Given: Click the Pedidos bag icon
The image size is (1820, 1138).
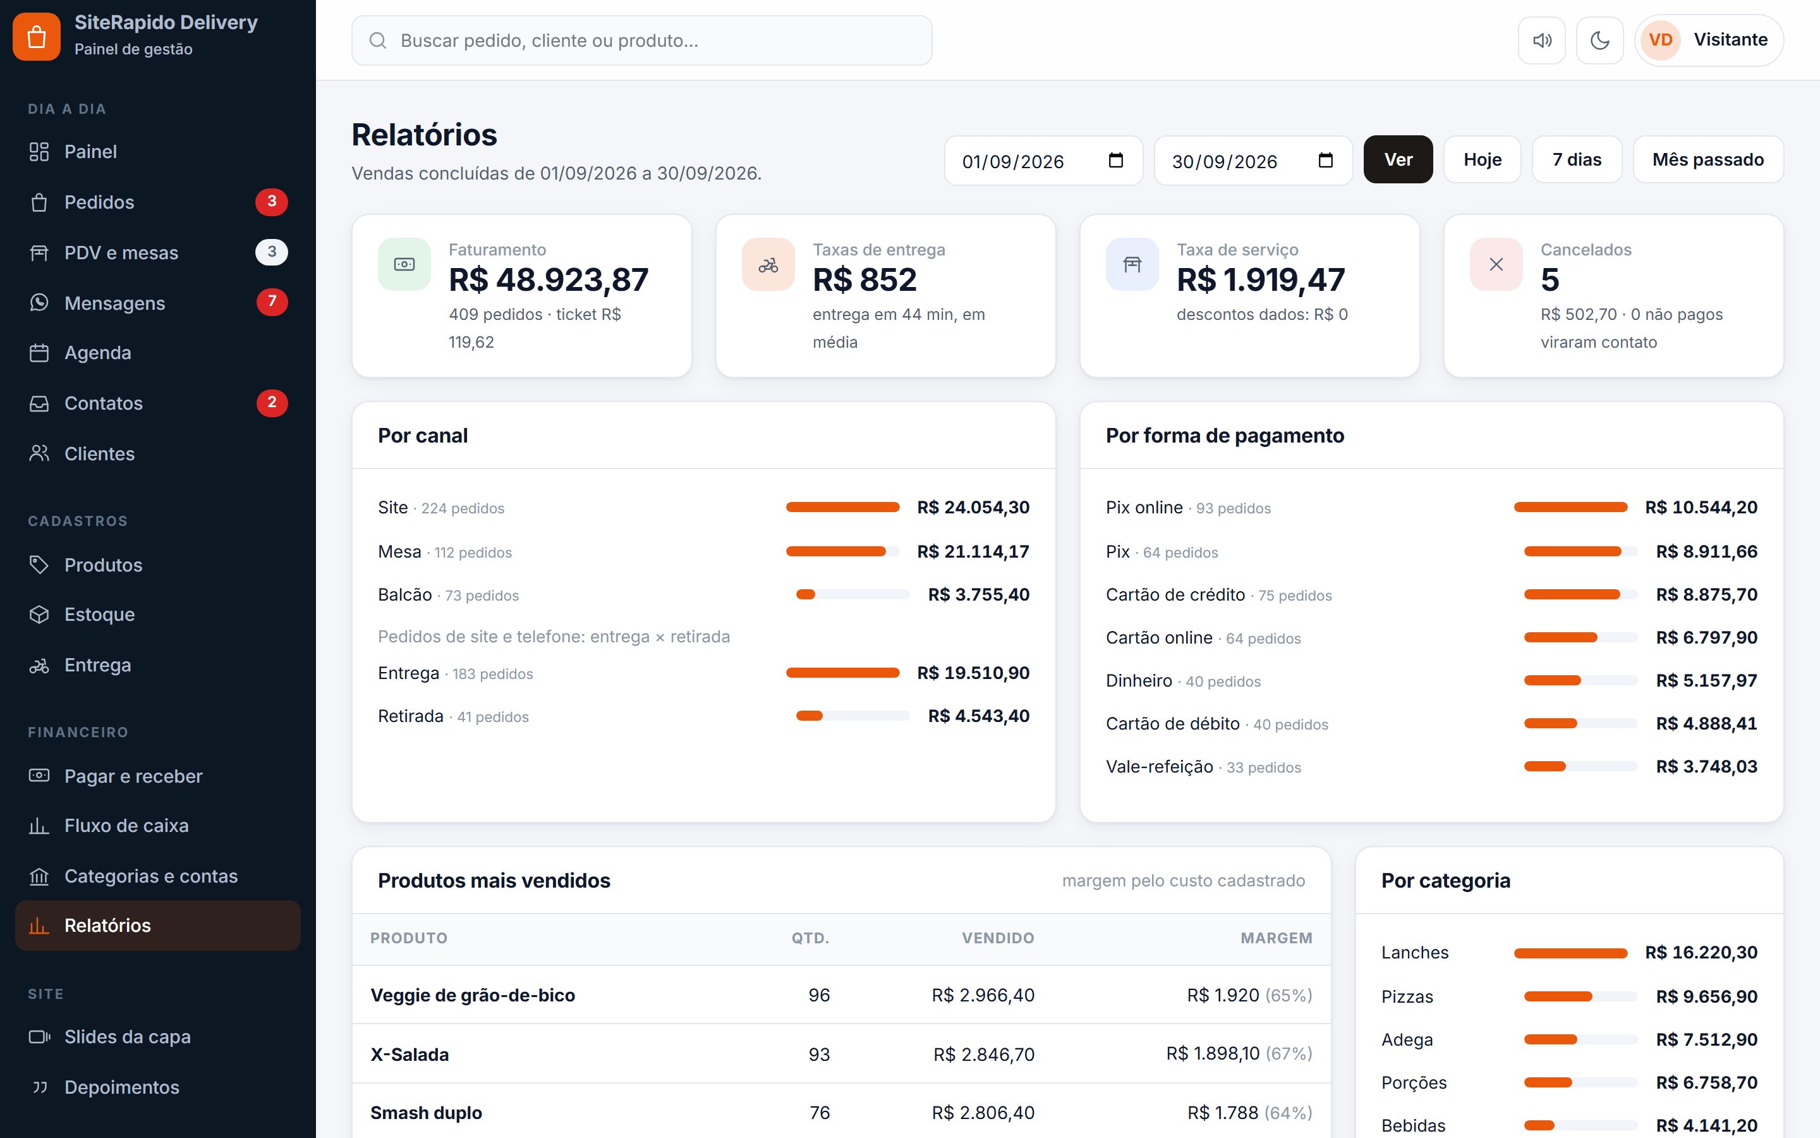Looking at the screenshot, I should pyautogui.click(x=39, y=202).
